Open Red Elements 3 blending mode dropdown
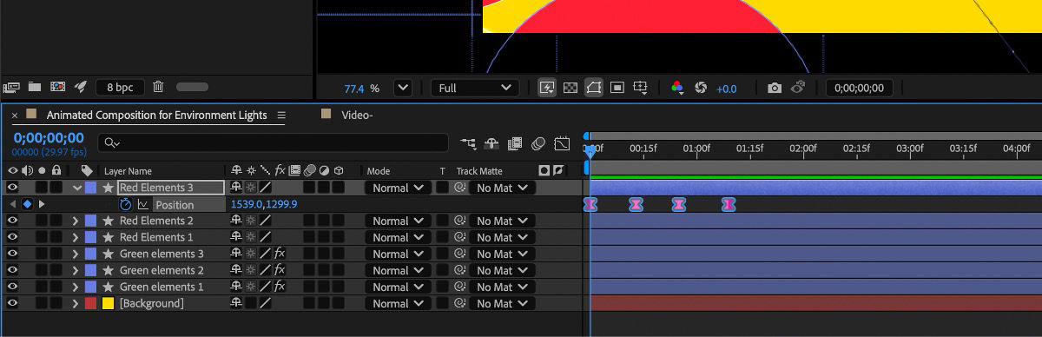This screenshot has height=337, width=1042. click(x=398, y=188)
